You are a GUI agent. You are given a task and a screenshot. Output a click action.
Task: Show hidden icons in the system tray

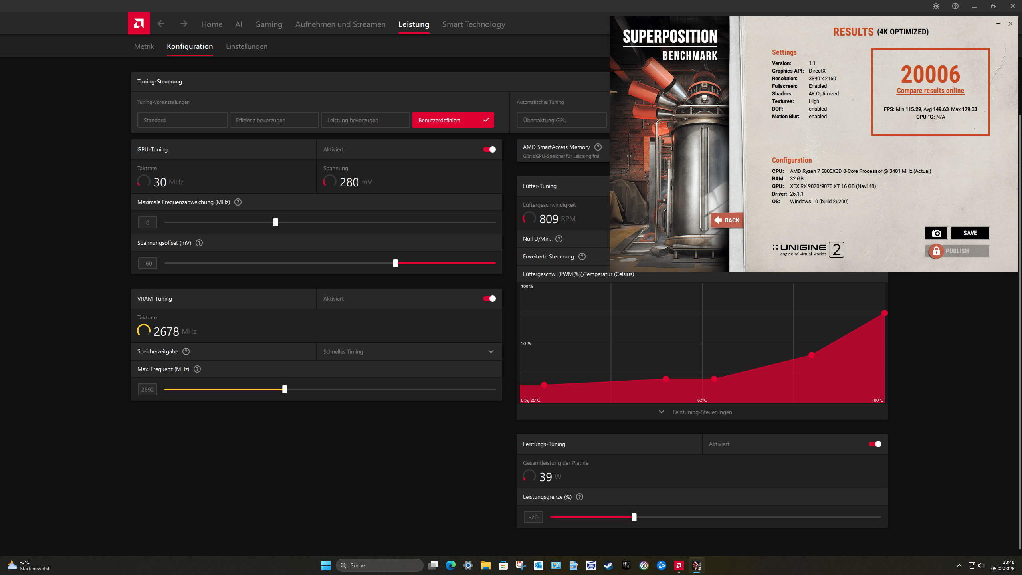pos(959,565)
